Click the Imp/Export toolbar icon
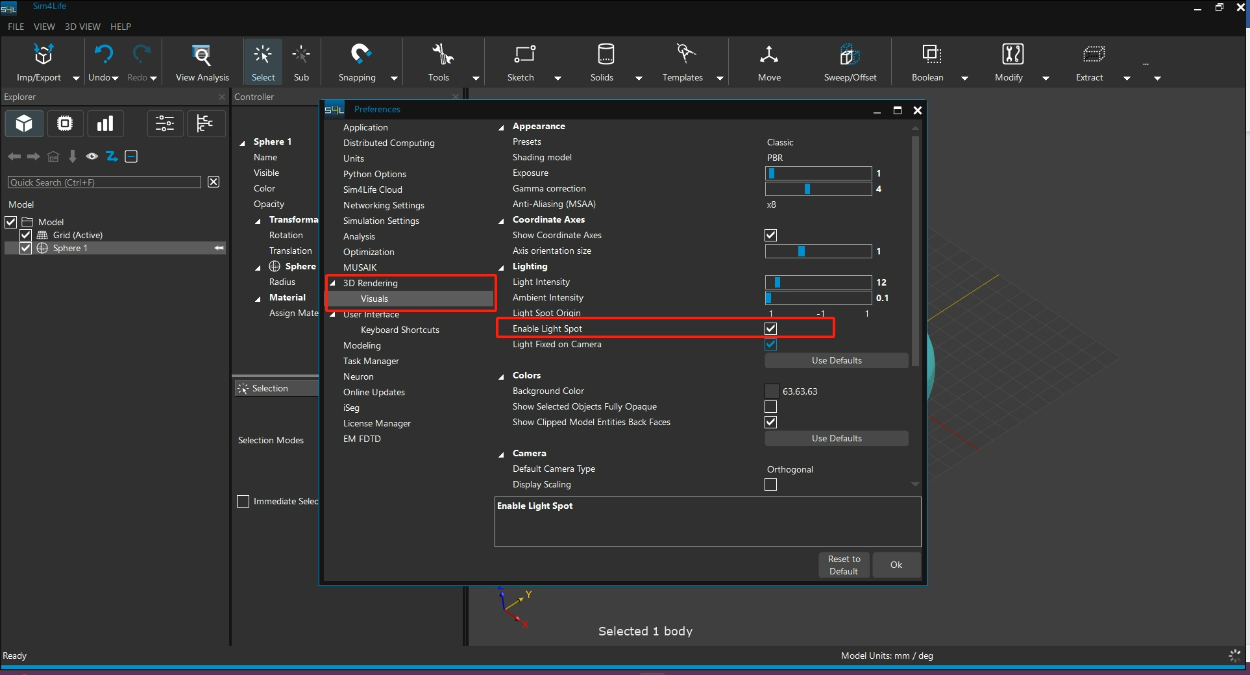 click(43, 56)
